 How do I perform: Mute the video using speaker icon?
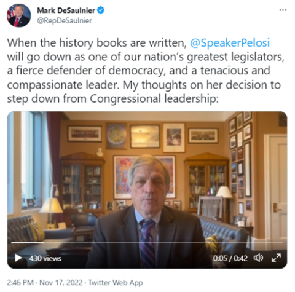coord(259,258)
